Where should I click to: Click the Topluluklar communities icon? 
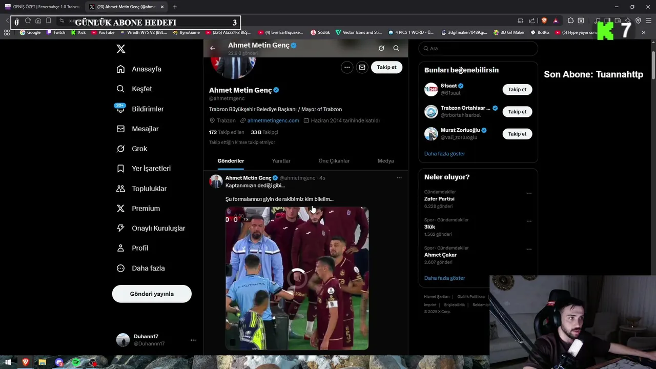point(120,189)
